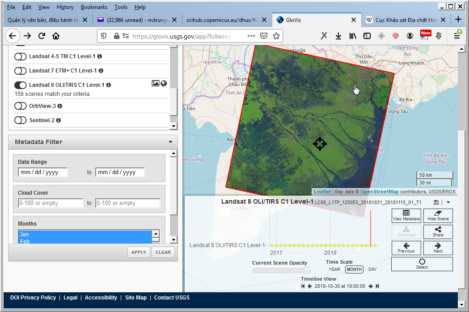Open the Firefox account avatar icon

click(410, 36)
